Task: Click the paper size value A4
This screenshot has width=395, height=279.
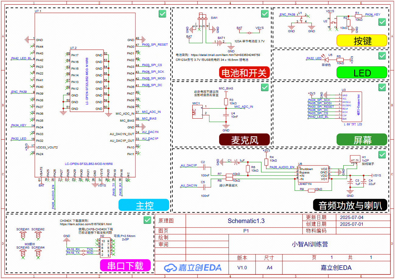Action: 270,268
